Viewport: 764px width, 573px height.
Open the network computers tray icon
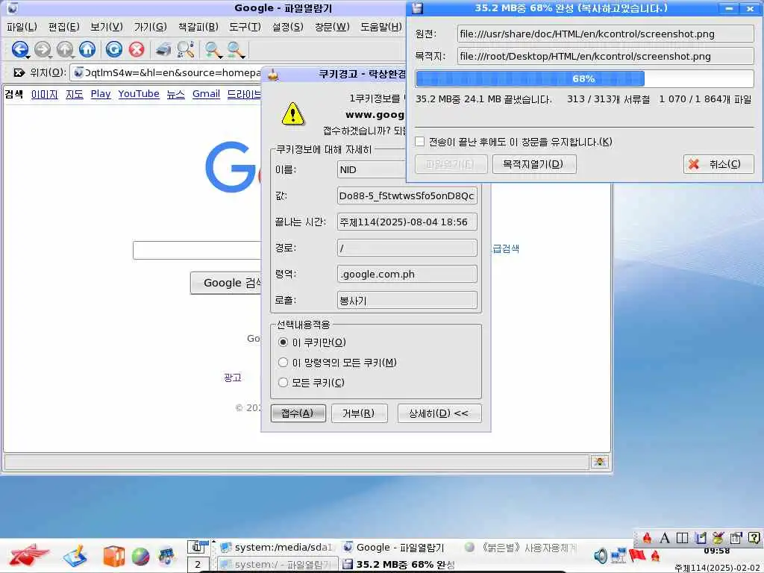pyautogui.click(x=619, y=555)
